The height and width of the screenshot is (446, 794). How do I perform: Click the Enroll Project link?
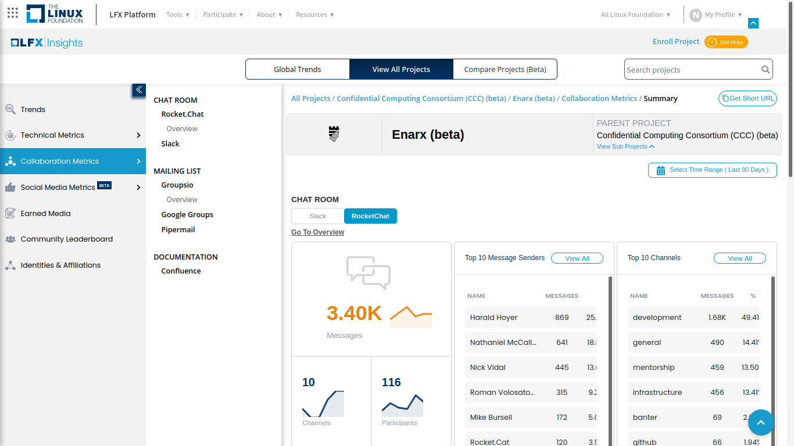point(676,41)
